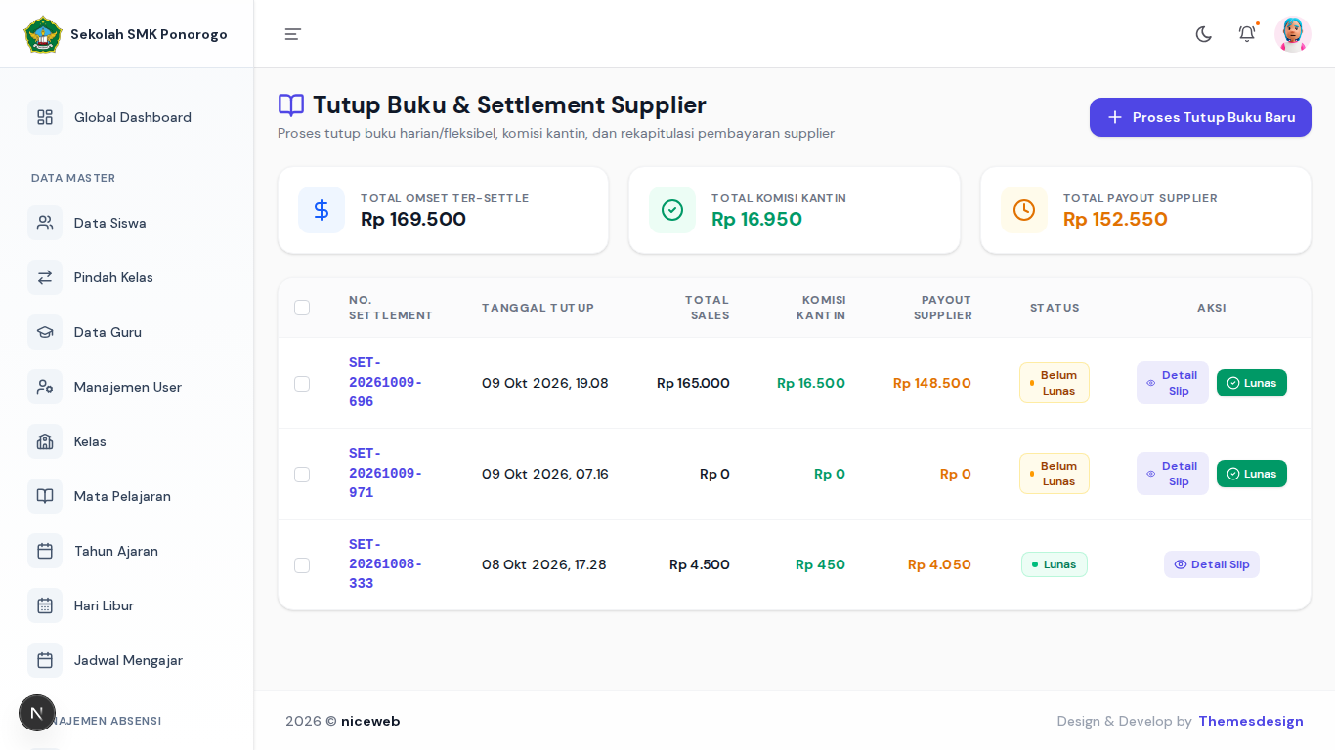The height and width of the screenshot is (750, 1335).
Task: View Detail Slip for SET-20261008-333
Action: point(1212,564)
